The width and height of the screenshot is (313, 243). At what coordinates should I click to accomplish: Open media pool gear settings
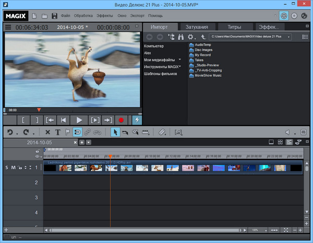point(191,37)
